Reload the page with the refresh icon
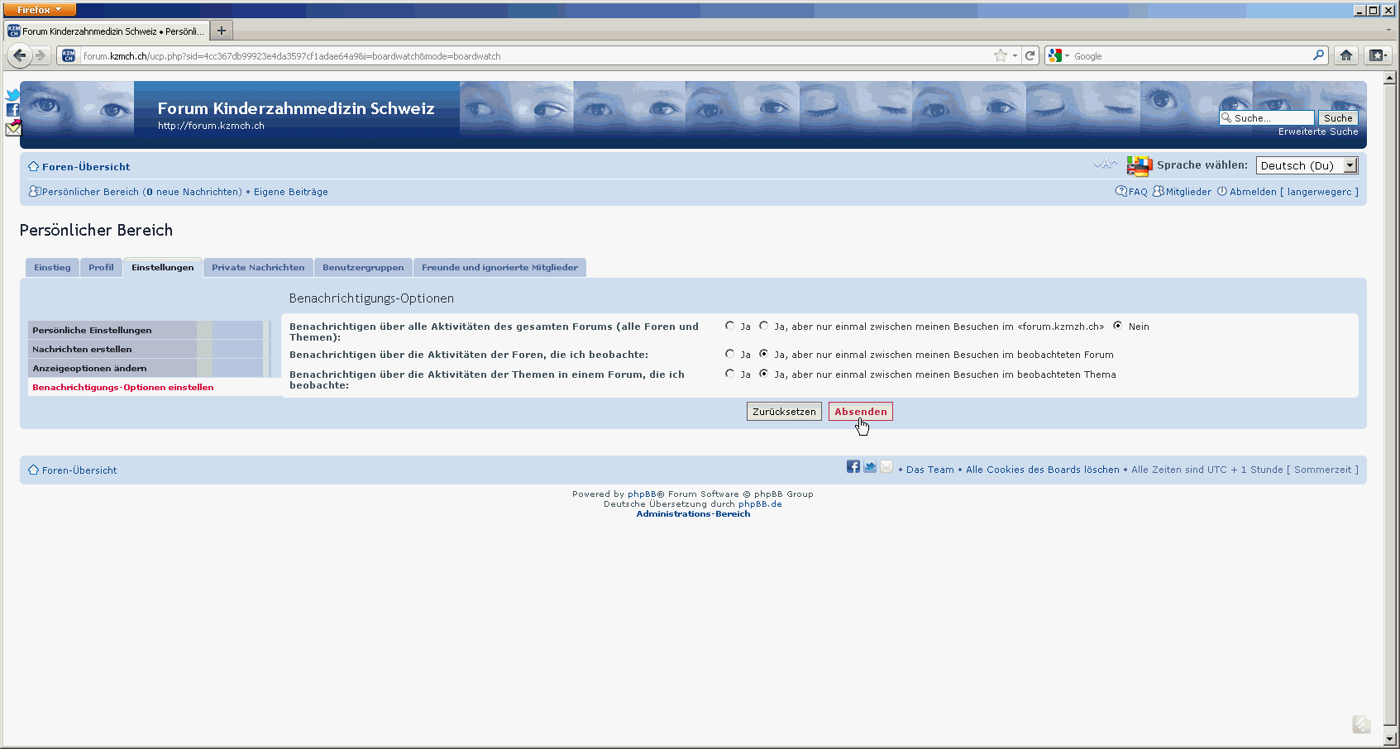 pos(1030,55)
